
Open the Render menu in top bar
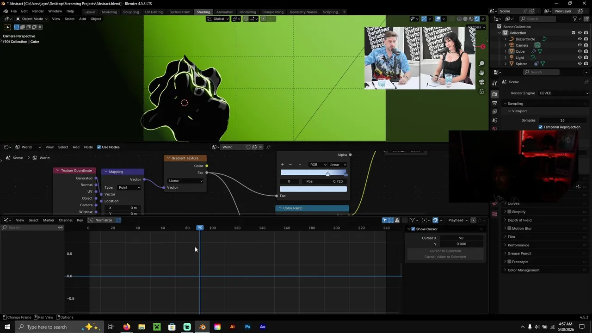point(38,11)
